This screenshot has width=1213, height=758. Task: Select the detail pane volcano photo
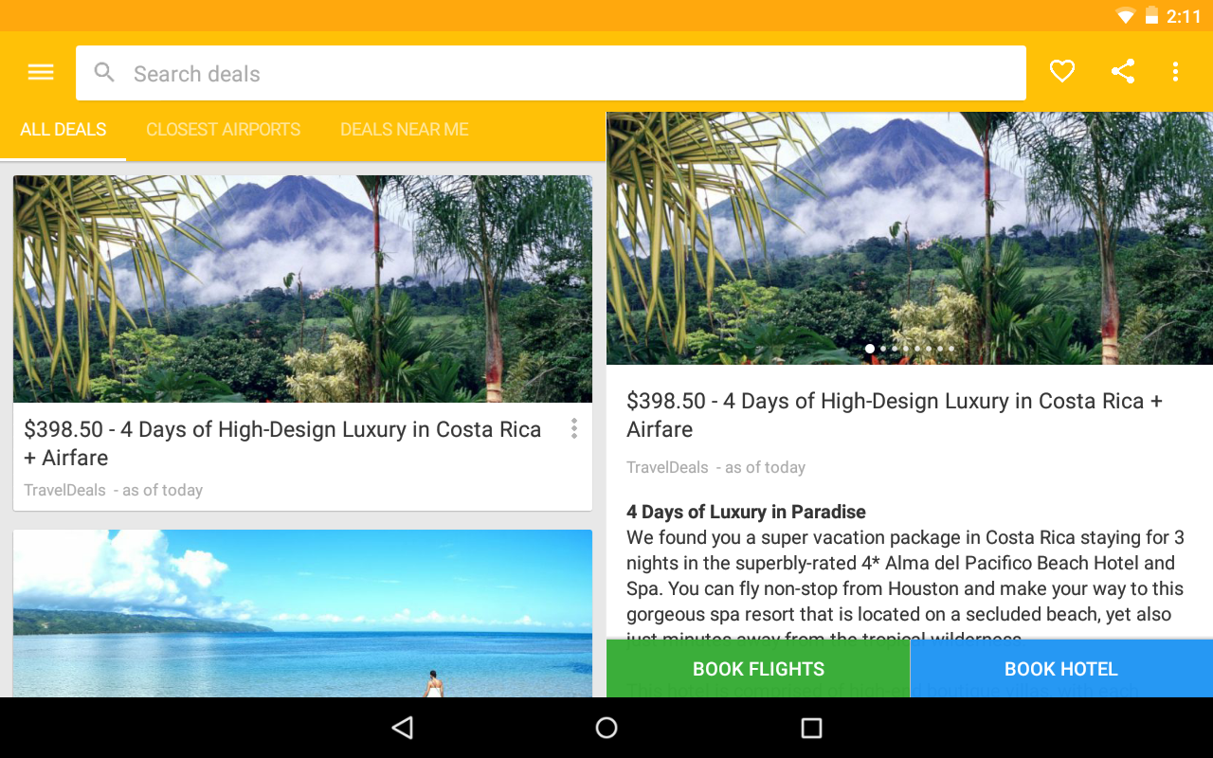point(910,238)
